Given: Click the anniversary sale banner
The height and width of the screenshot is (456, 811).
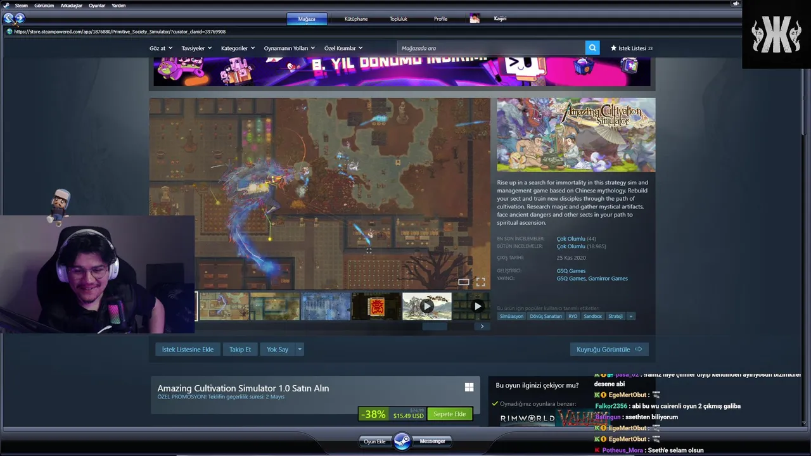Looking at the screenshot, I should click(402, 72).
